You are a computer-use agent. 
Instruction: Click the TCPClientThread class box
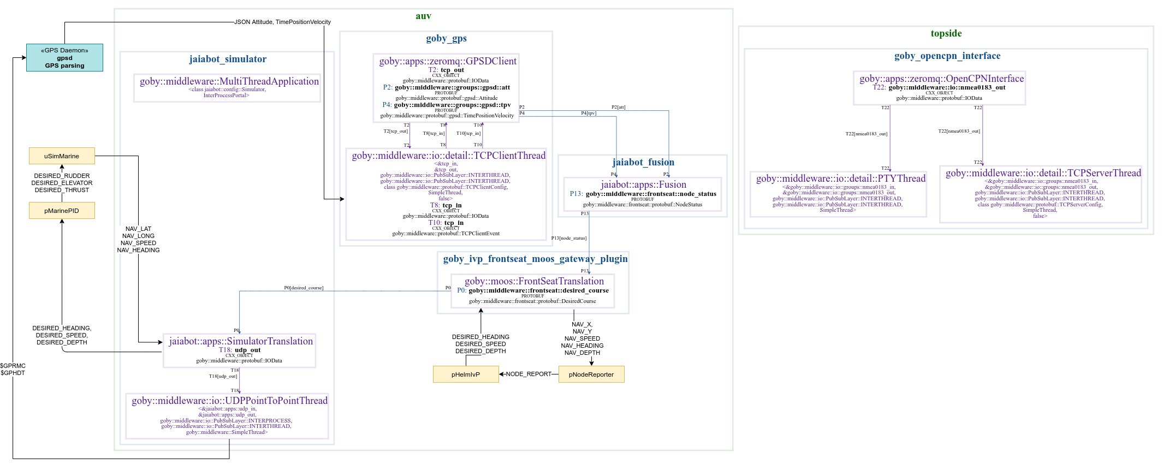(x=446, y=194)
